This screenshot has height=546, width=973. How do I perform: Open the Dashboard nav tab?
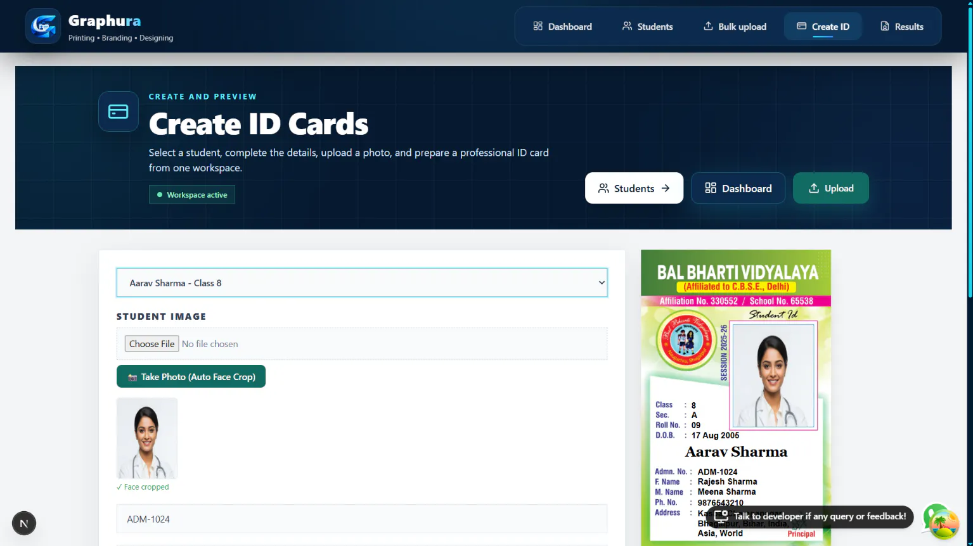562,27
